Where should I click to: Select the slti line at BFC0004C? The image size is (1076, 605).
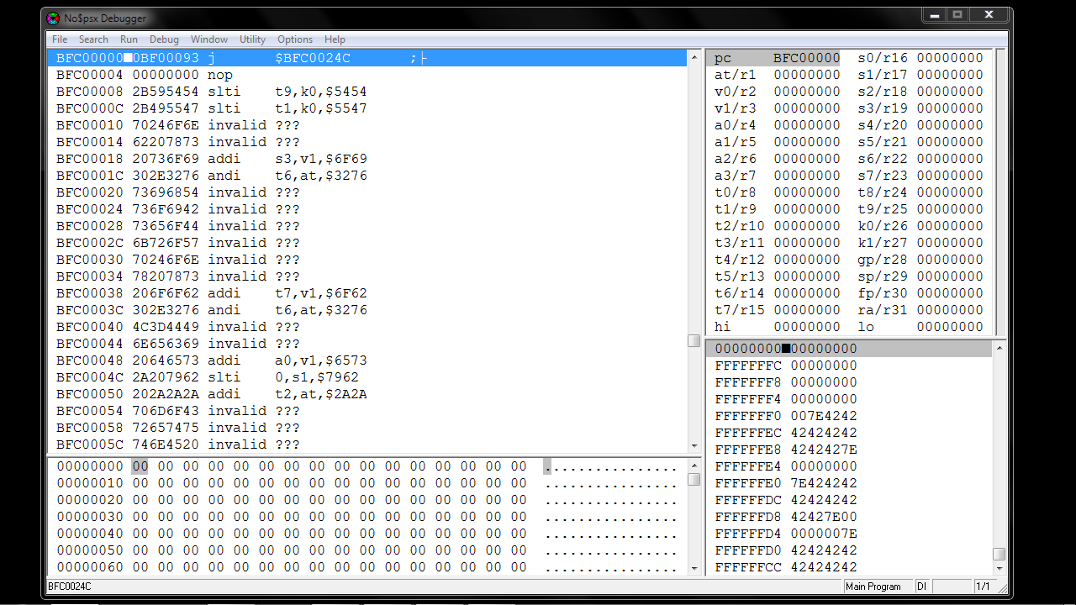[367, 377]
